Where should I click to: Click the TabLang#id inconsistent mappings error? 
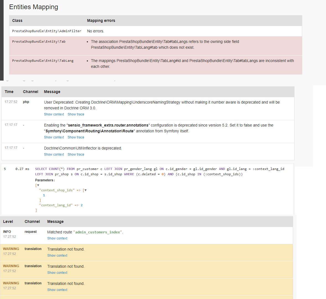(192, 63)
